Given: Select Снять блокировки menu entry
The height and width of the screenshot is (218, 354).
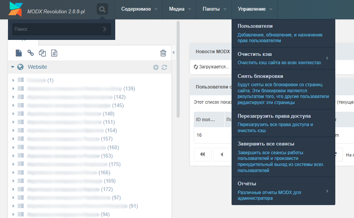Looking at the screenshot, I should point(283,89).
